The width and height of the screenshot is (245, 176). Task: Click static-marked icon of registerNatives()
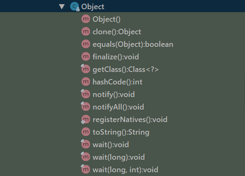(x=85, y=120)
